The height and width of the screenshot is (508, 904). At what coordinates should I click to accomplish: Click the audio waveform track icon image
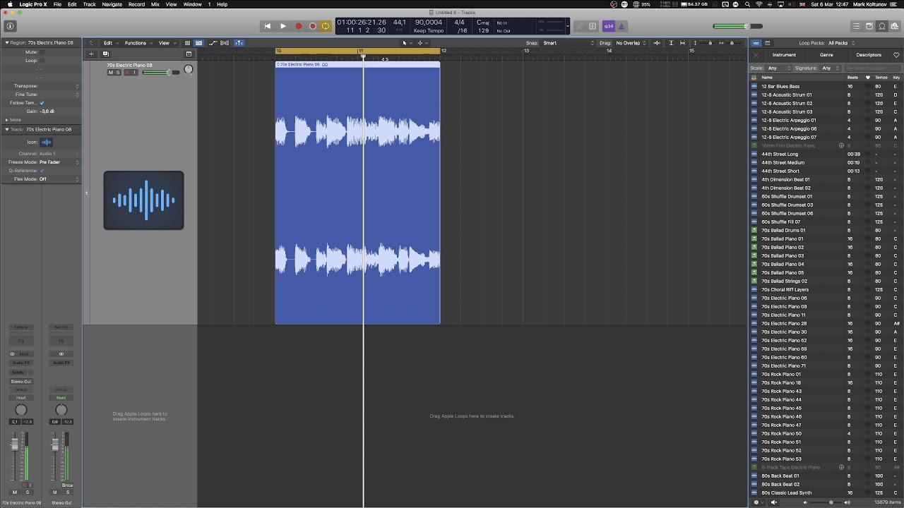pyautogui.click(x=143, y=200)
